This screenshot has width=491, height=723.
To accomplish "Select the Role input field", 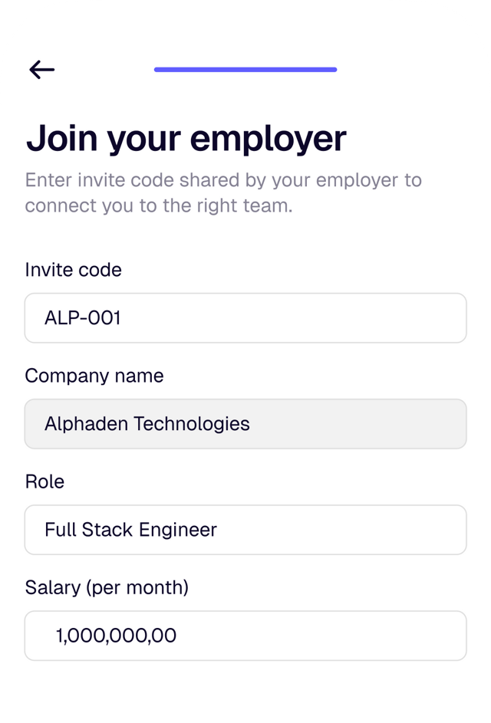I will coord(245,529).
